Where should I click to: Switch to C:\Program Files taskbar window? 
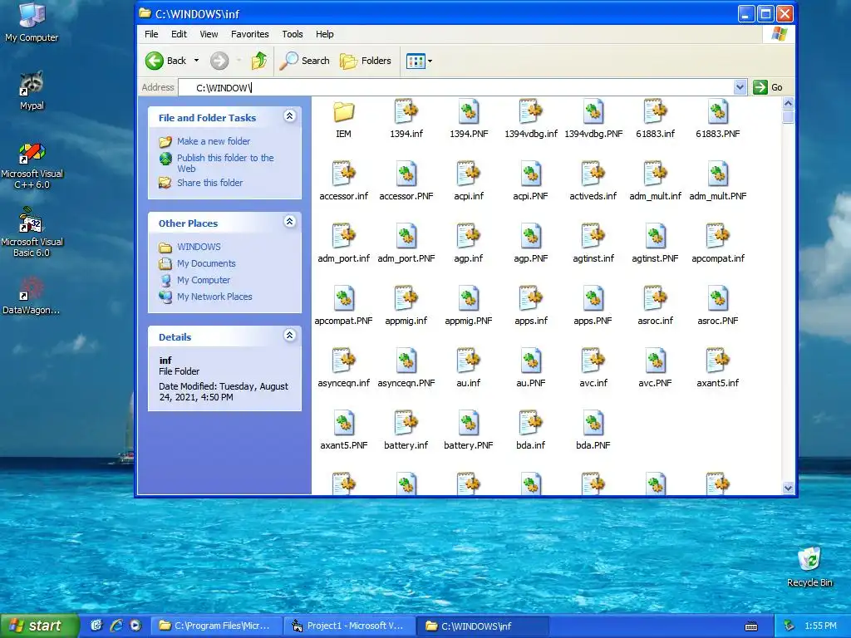click(x=215, y=626)
